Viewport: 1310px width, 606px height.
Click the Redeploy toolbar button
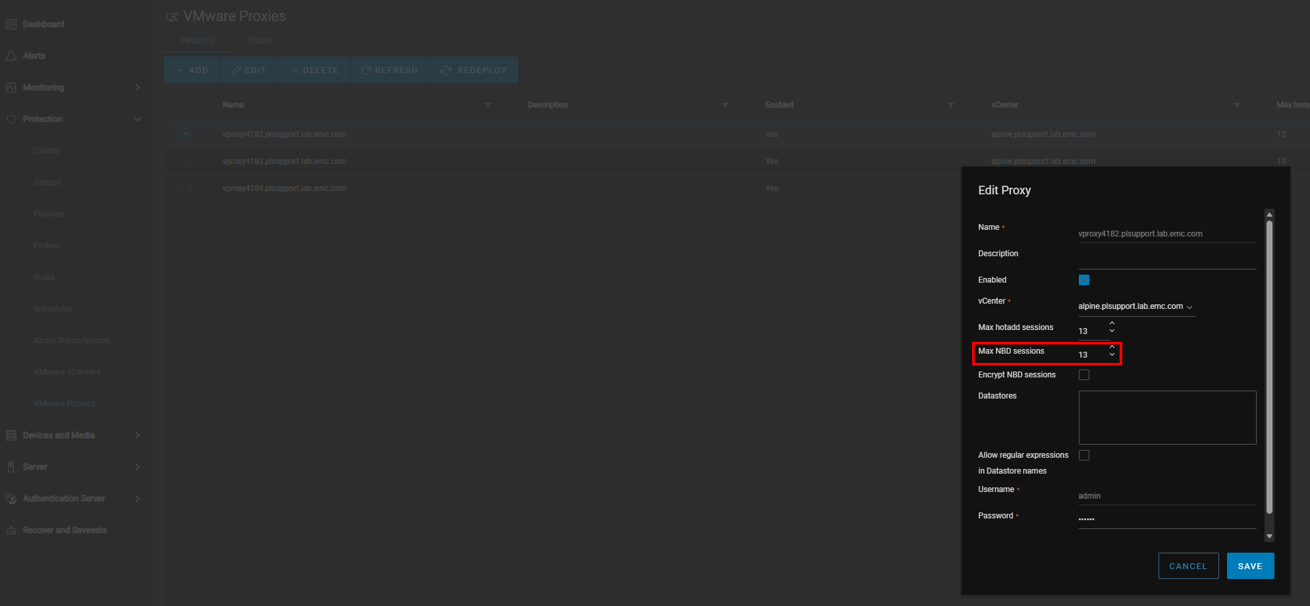tap(474, 70)
